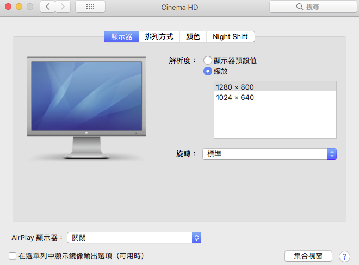Open the AirPlay 顯示器 dropdown

[134, 237]
